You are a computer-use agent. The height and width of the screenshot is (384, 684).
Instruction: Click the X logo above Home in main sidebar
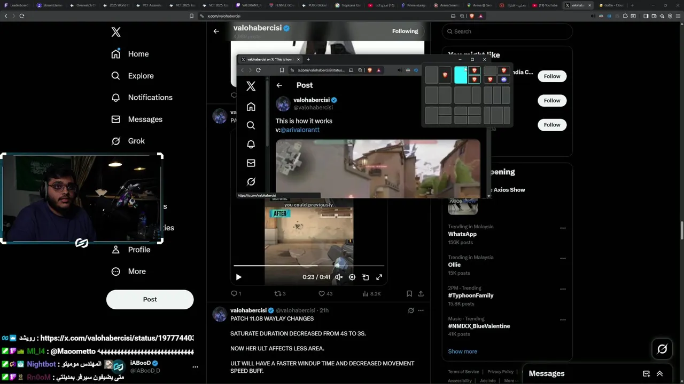(116, 32)
